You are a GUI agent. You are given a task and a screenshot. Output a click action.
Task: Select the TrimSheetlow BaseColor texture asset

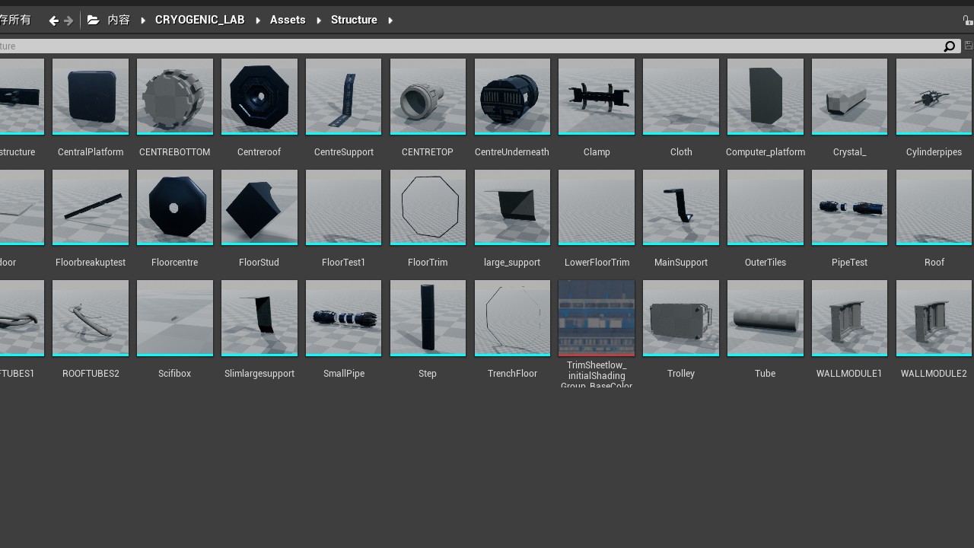(x=597, y=318)
